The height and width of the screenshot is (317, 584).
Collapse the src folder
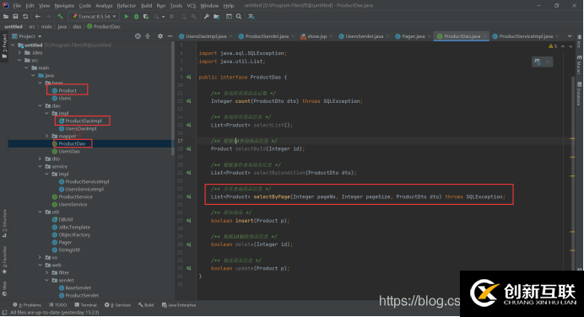tap(20, 60)
